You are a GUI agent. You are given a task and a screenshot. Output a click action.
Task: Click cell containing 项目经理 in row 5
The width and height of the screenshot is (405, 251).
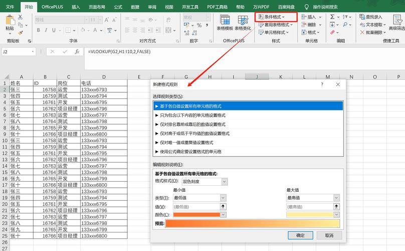(69, 108)
